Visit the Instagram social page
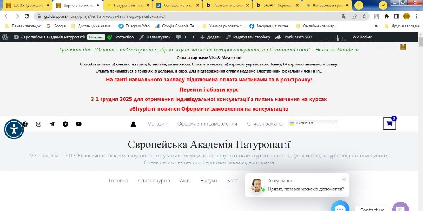Screen dimensions: 423x211 [38, 124]
